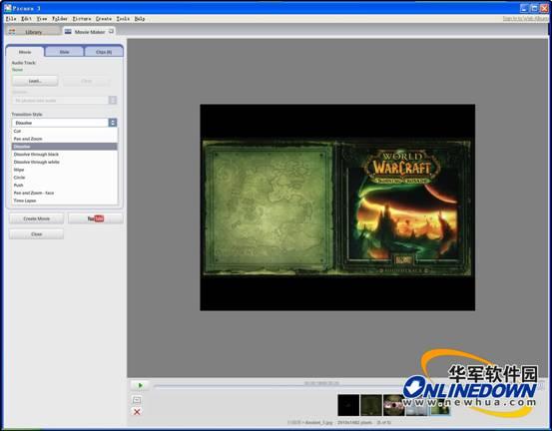
Task: Open the Picture menu
Action: [x=82, y=19]
